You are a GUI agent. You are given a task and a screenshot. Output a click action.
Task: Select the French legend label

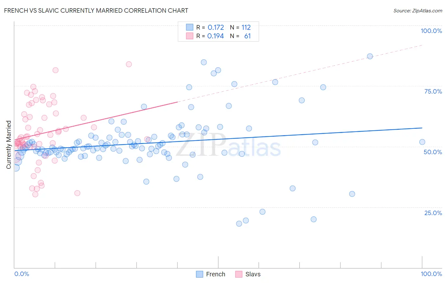216,274
